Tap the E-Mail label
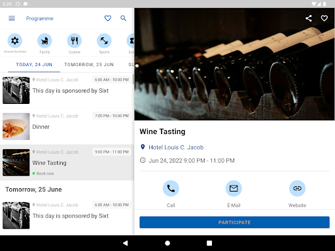 tap(234, 205)
